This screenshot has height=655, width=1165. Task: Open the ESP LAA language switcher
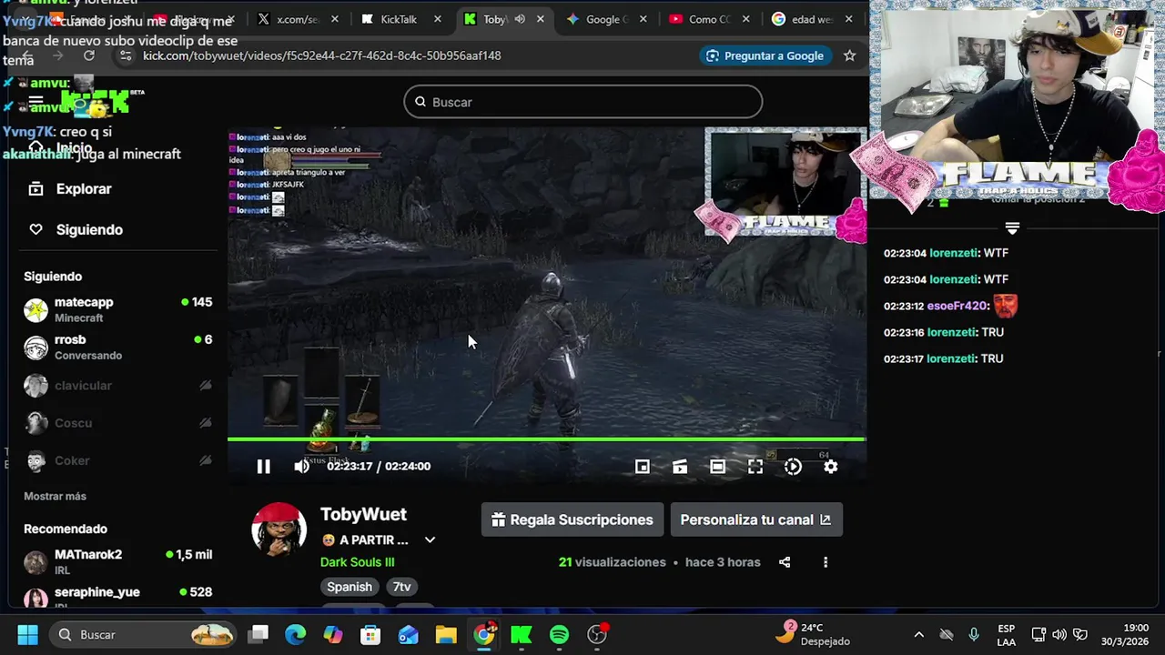[1006, 634]
